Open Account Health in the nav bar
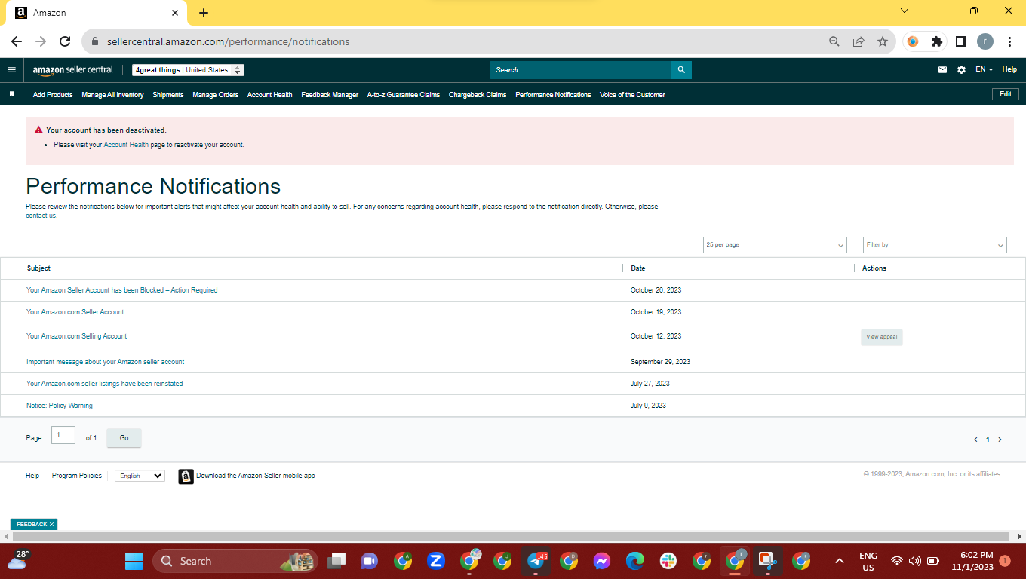The height and width of the screenshot is (579, 1026). coord(270,95)
